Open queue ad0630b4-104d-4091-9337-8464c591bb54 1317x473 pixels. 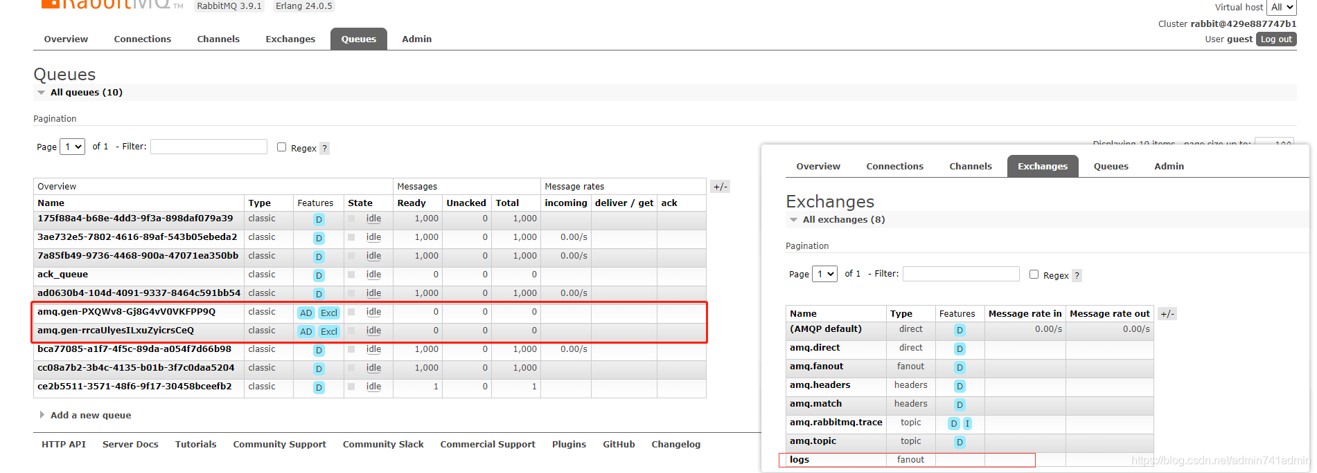[x=139, y=293]
